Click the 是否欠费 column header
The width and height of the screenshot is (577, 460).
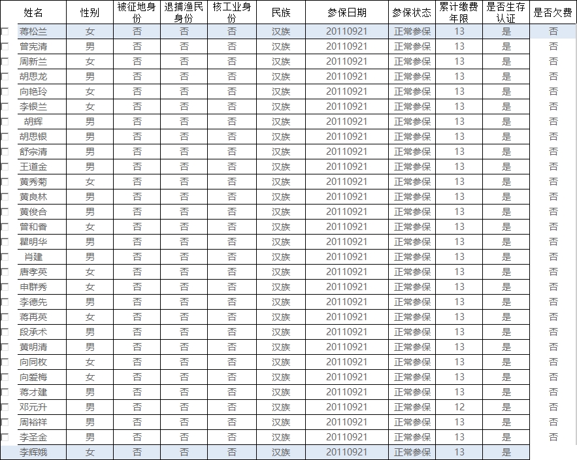pyautogui.click(x=553, y=12)
